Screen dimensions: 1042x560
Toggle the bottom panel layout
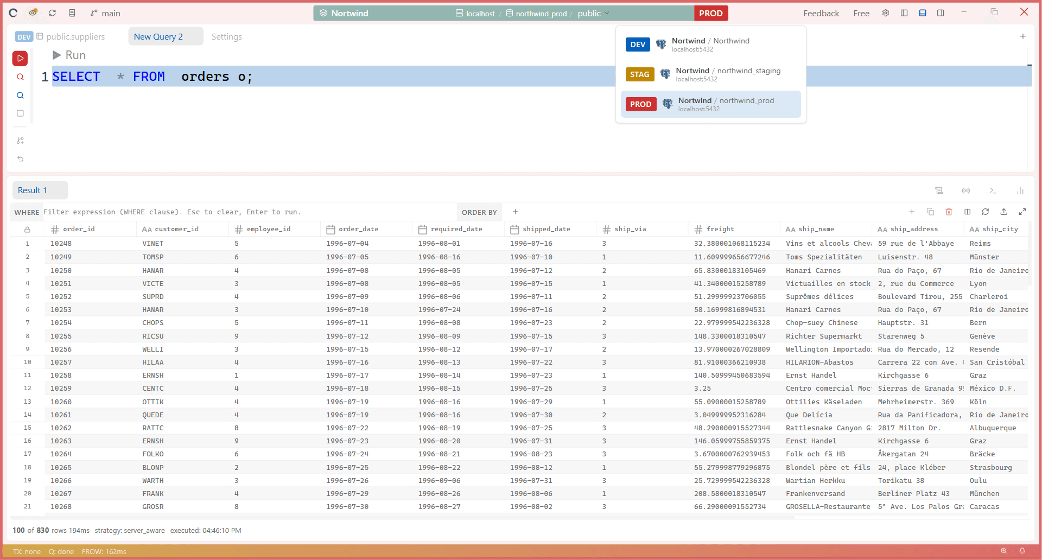[x=923, y=13]
